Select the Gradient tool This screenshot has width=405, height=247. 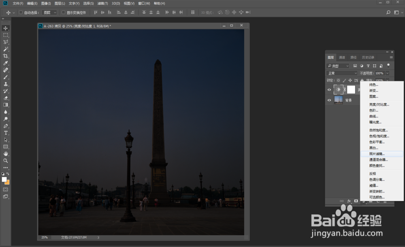tap(5, 105)
